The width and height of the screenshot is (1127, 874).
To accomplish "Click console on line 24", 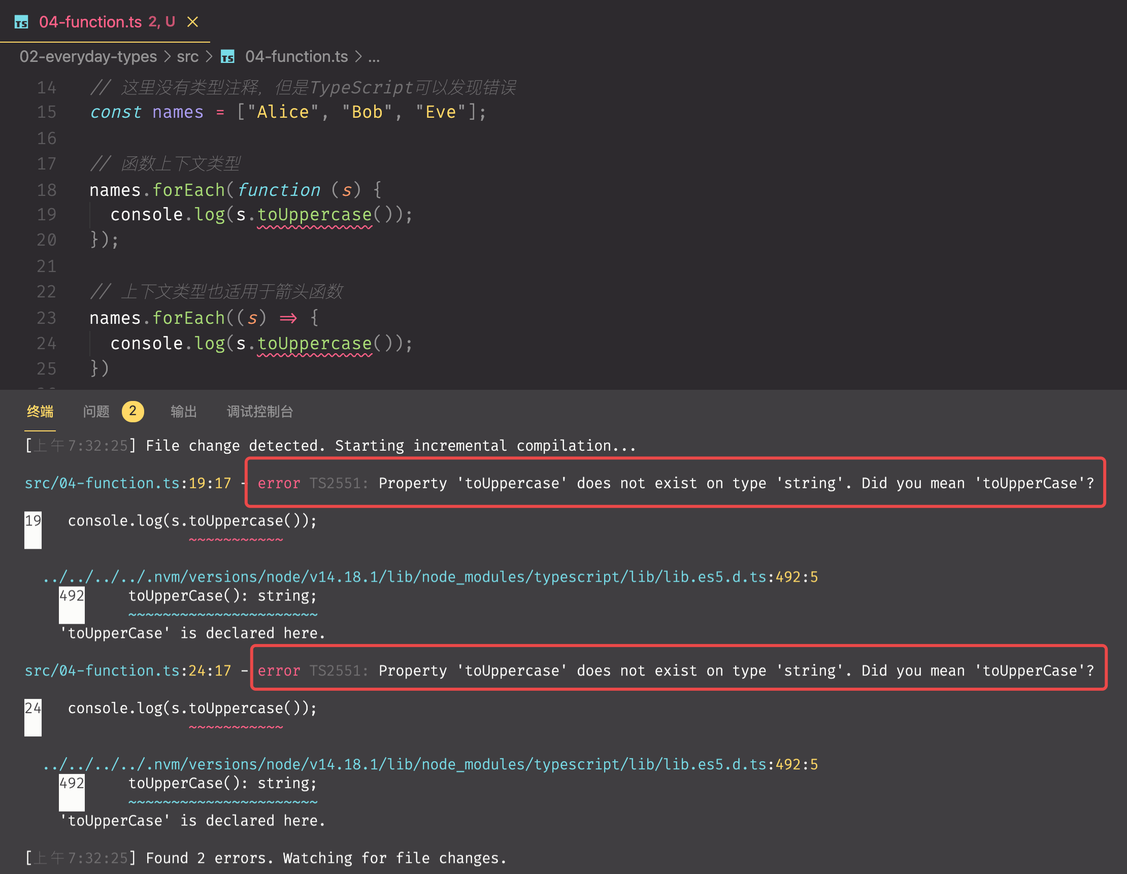I will (x=147, y=344).
